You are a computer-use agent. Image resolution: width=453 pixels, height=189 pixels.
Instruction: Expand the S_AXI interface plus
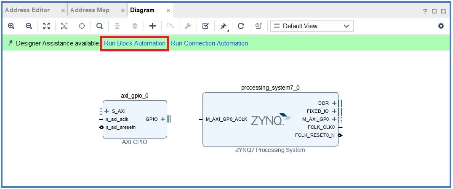tap(107, 111)
